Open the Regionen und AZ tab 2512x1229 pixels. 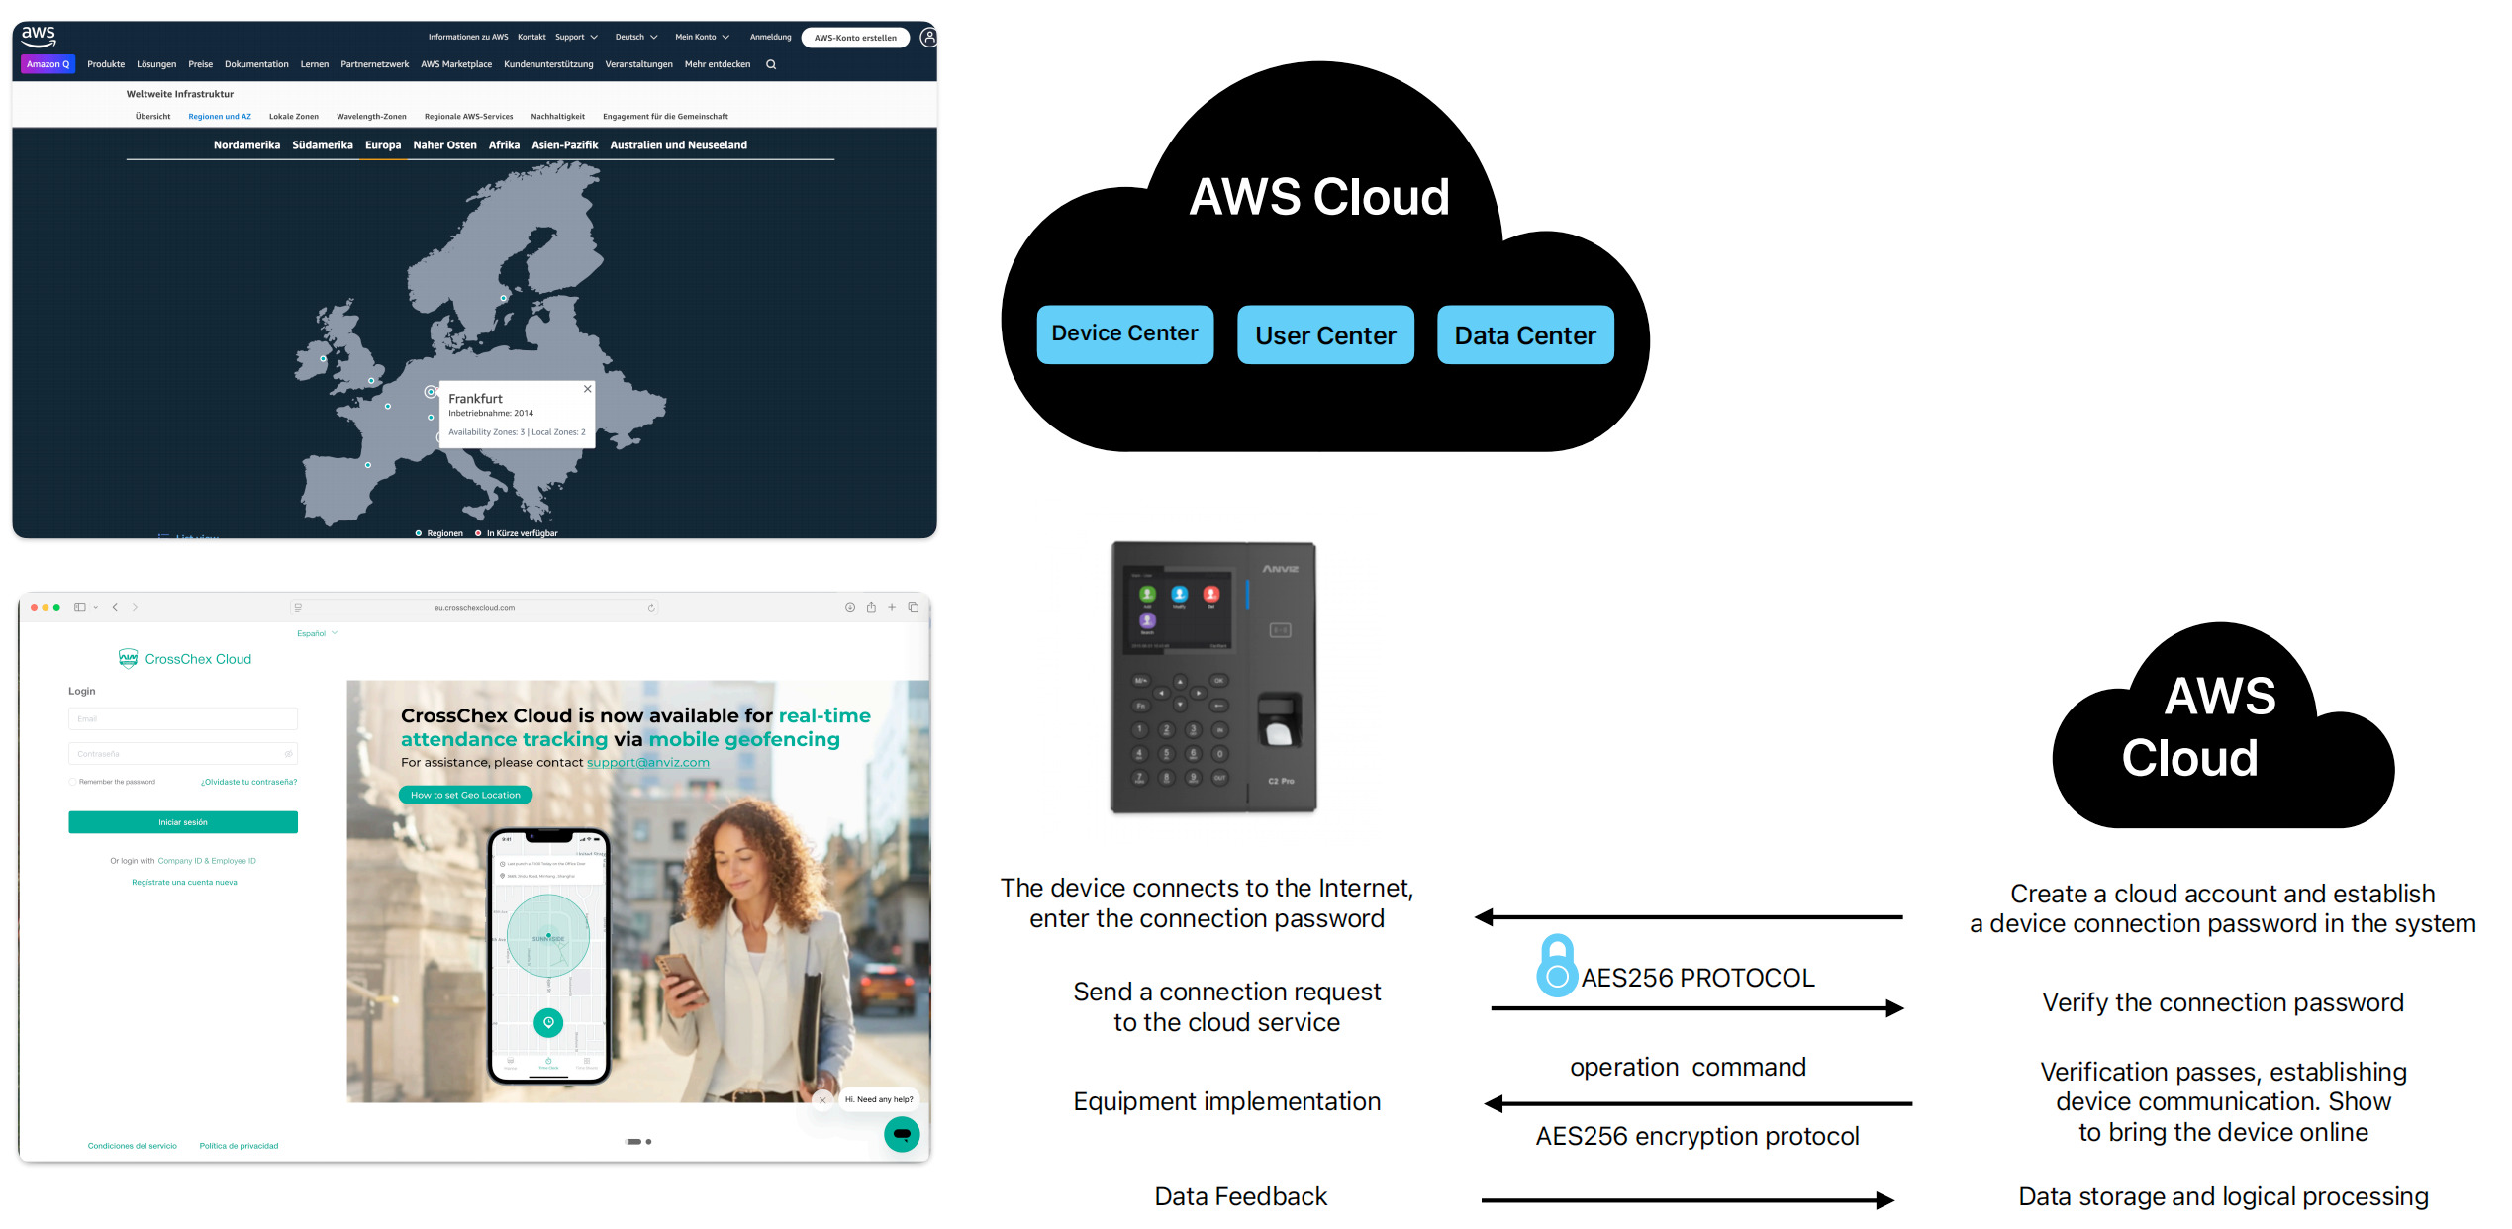tap(220, 117)
